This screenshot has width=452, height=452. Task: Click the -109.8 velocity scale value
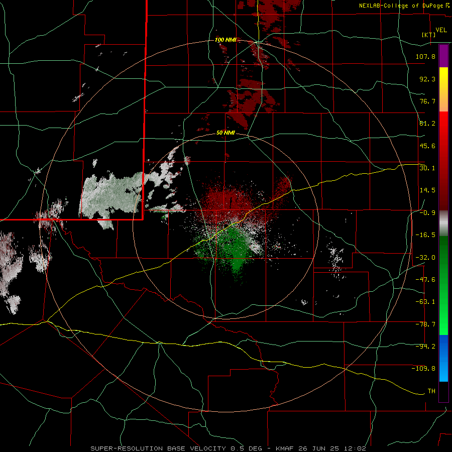tap(423, 369)
